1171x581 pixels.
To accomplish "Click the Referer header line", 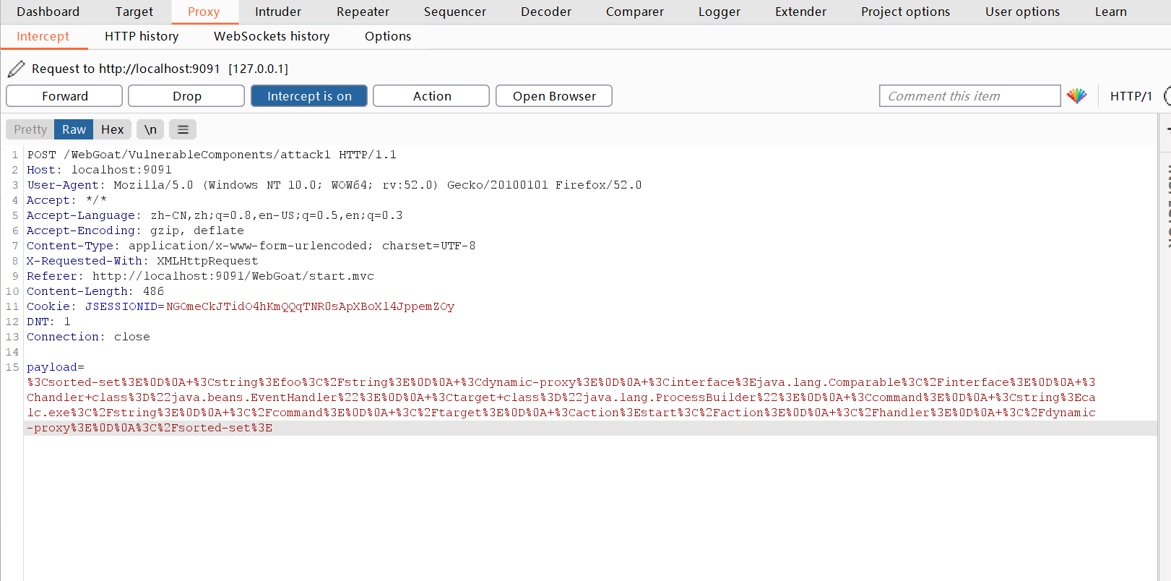I will tap(200, 276).
